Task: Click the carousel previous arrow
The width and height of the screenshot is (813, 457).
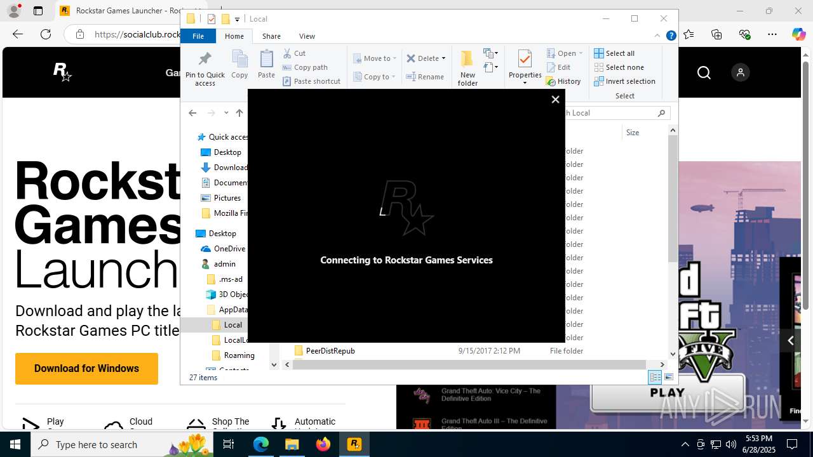Action: 791,341
